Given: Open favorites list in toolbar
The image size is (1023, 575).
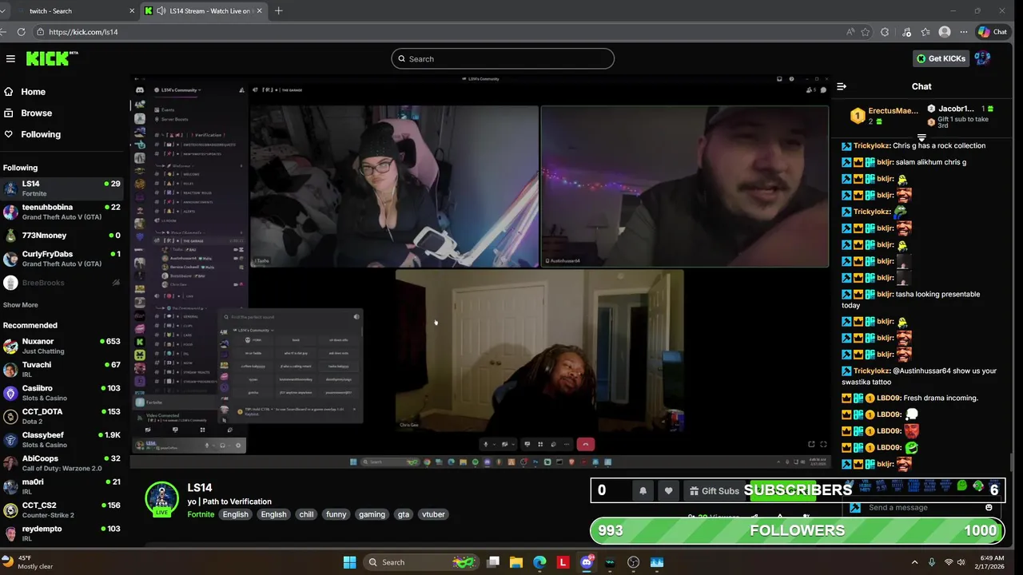Looking at the screenshot, I should click(925, 32).
